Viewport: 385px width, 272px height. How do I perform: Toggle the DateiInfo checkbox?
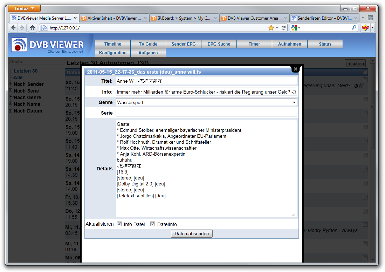pos(152,224)
